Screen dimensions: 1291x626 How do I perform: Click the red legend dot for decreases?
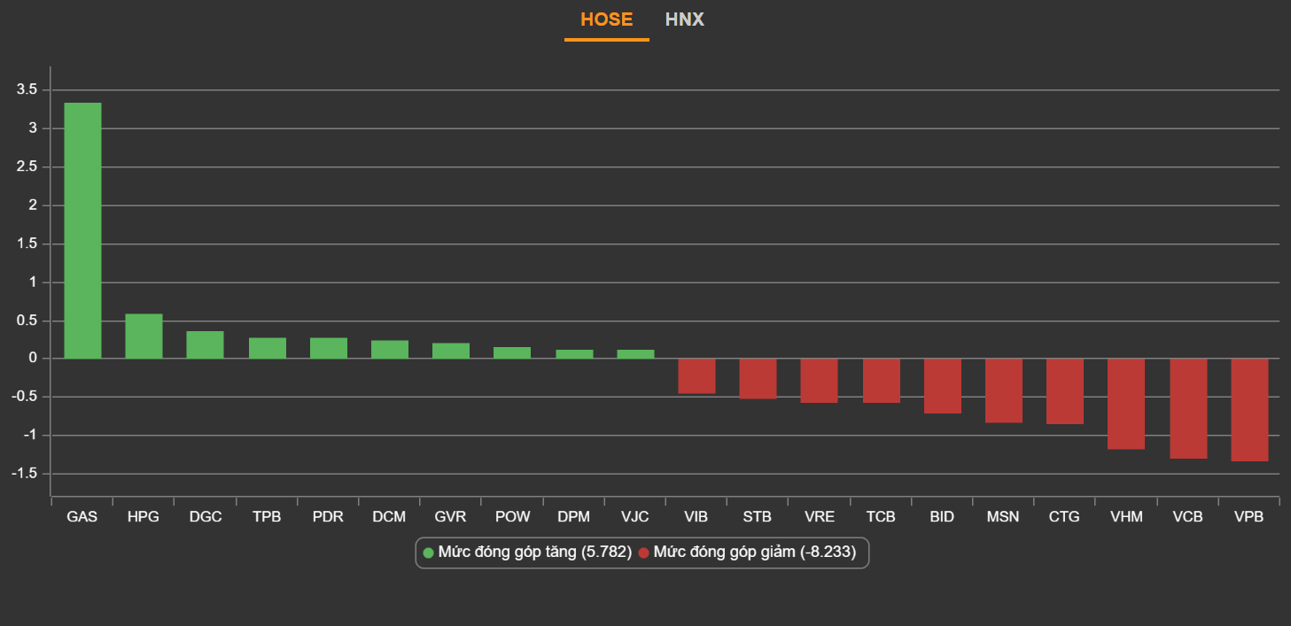click(x=644, y=553)
